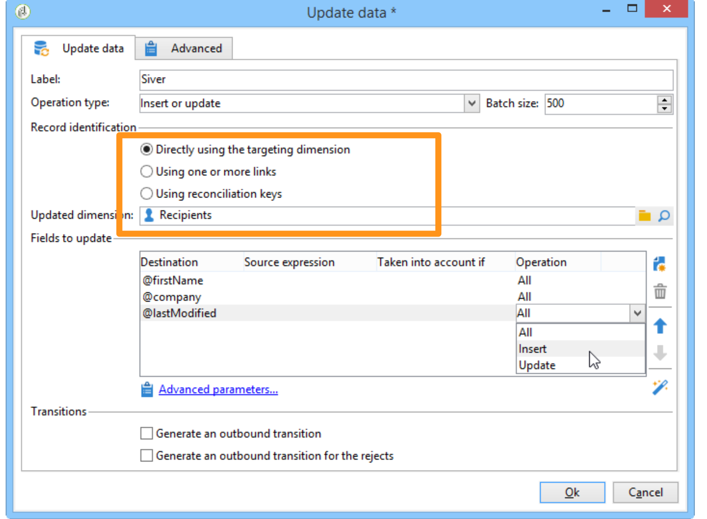Open the folder browser for Updated dimension
Image resolution: width=707 pixels, height=519 pixels.
click(645, 215)
